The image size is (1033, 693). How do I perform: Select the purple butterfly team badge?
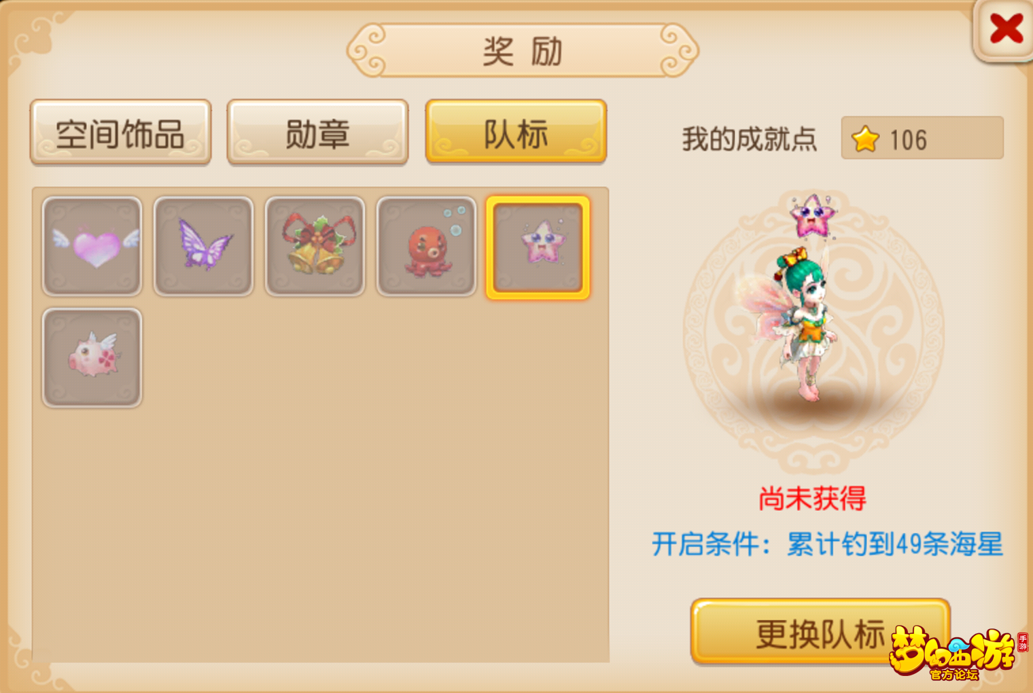pos(204,247)
